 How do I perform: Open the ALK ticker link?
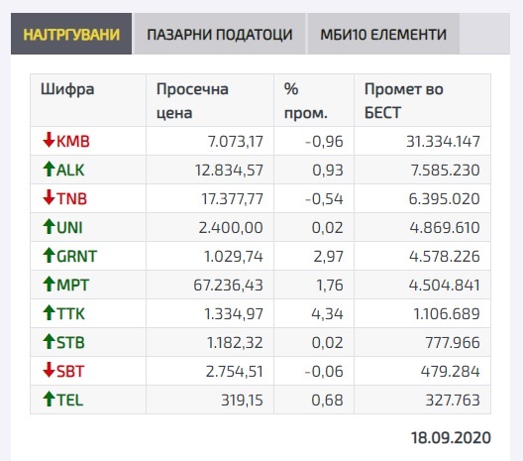click(x=70, y=170)
